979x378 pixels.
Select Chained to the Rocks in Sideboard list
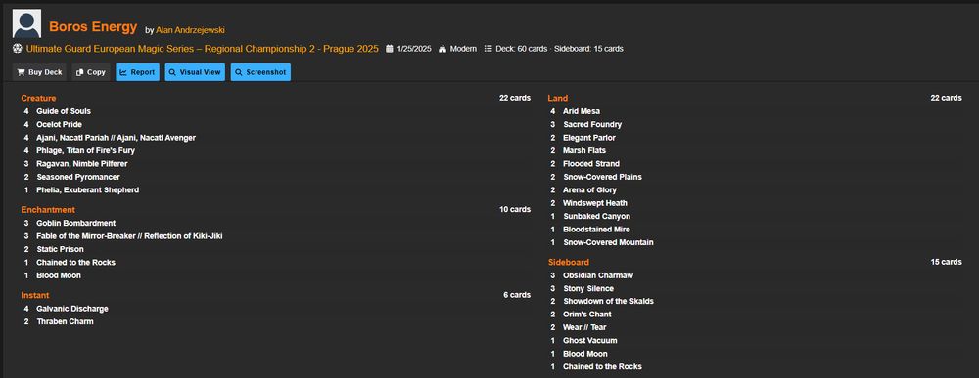602,366
